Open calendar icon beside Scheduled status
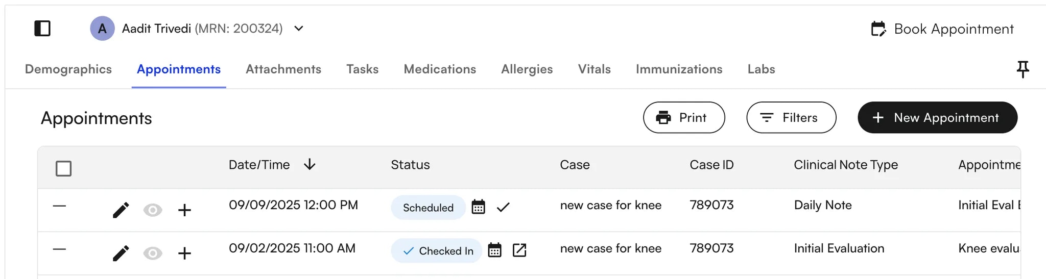 coord(478,207)
